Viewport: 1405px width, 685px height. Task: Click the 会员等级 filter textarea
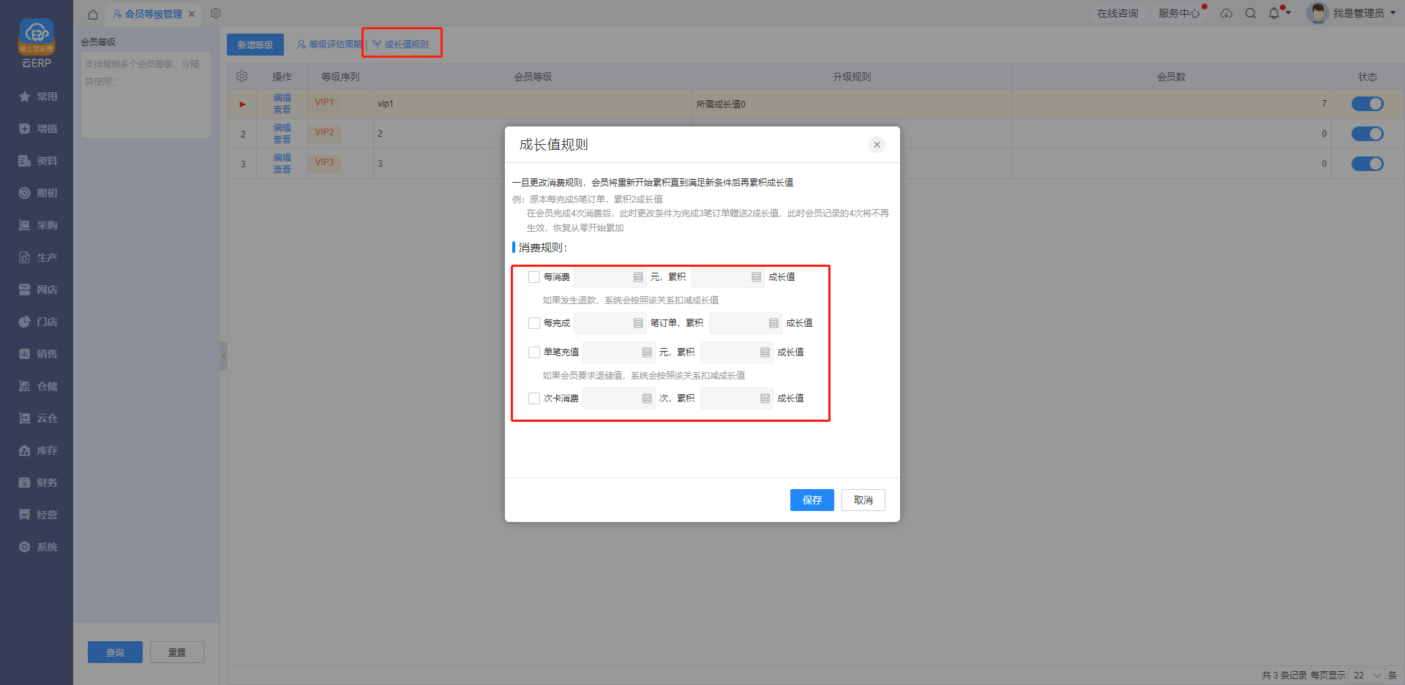click(x=146, y=94)
